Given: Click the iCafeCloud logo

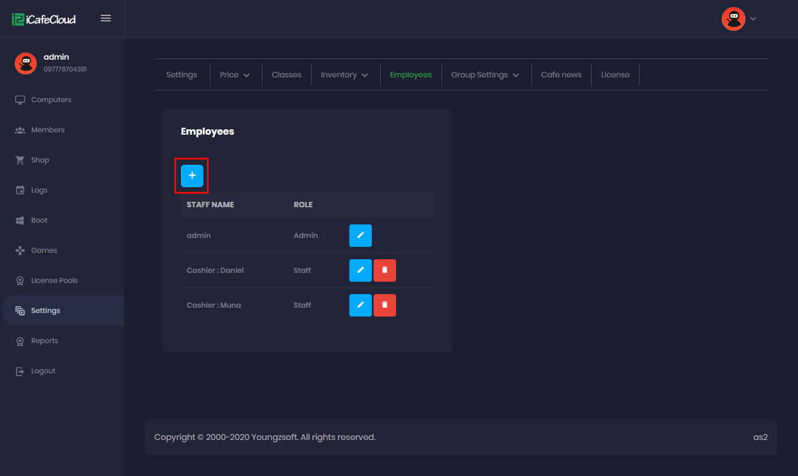Looking at the screenshot, I should (x=44, y=19).
